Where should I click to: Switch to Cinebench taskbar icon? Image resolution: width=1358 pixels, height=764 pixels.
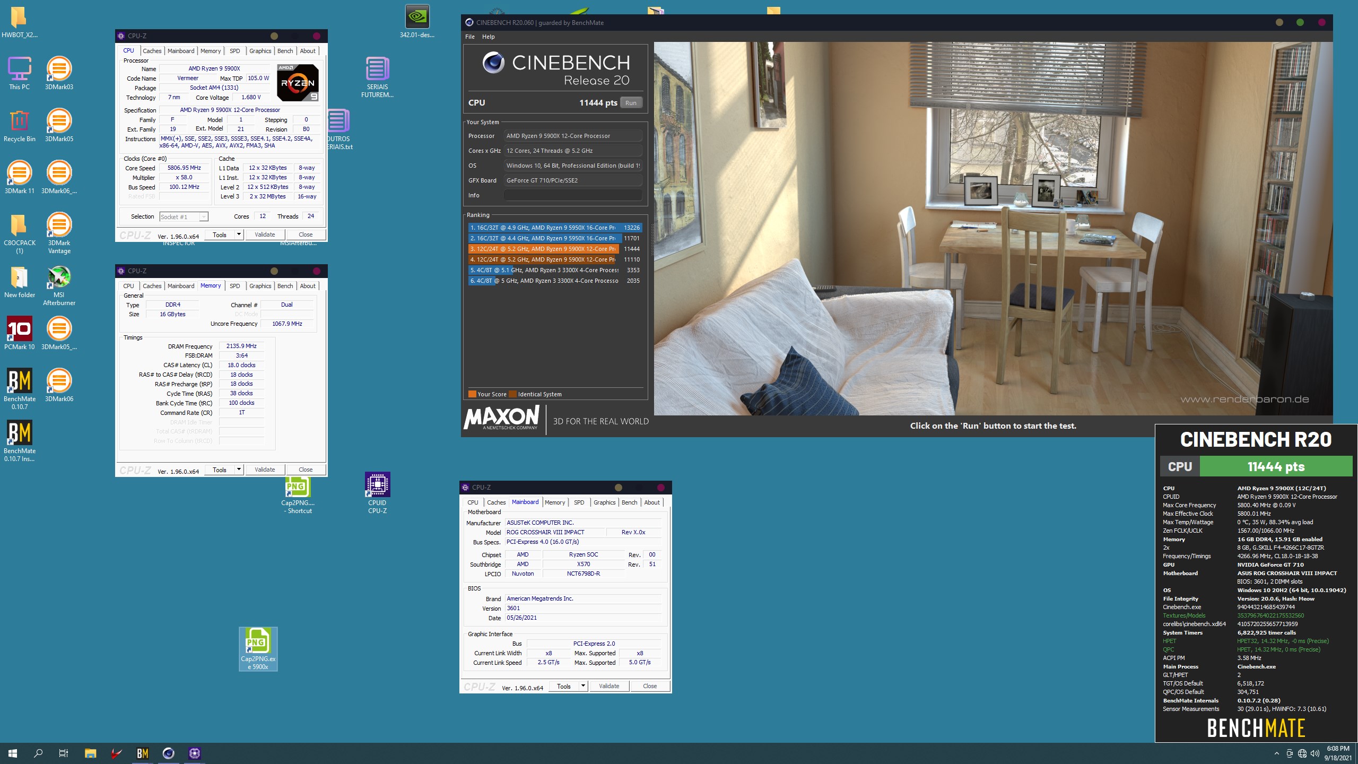point(168,753)
